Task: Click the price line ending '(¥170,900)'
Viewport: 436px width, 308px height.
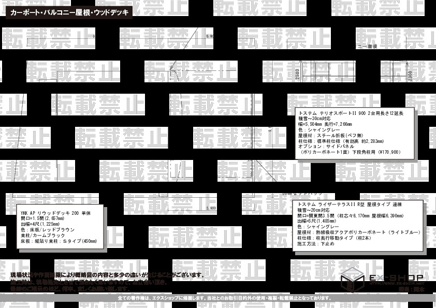Action: [350, 152]
